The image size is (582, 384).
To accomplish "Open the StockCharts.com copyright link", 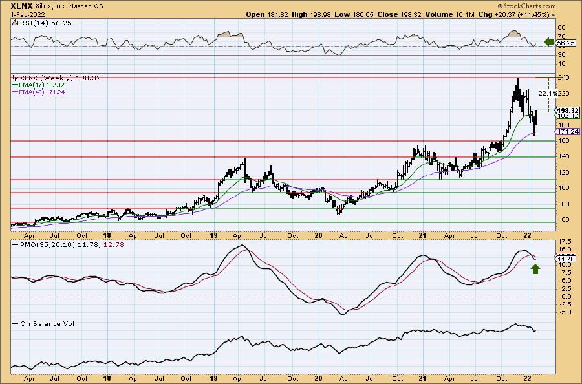I will [526, 6].
